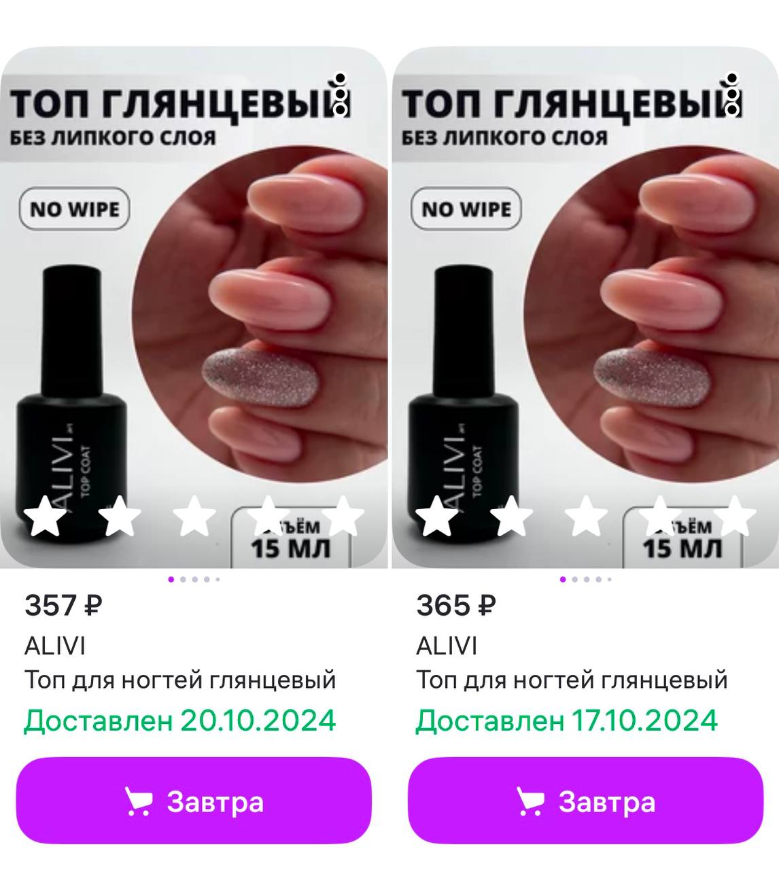This screenshot has height=870, width=779.
Task: Click delivery status Доставлен 17.10.2024
Action: coord(567,720)
